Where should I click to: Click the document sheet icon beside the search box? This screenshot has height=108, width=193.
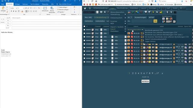click(x=97, y=12)
